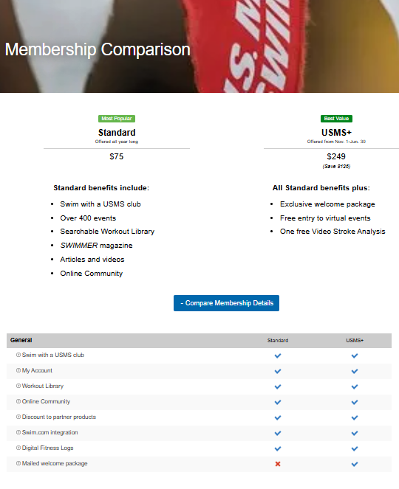
Task: Click the USMS+ column header in the table
Action: [x=355, y=341]
